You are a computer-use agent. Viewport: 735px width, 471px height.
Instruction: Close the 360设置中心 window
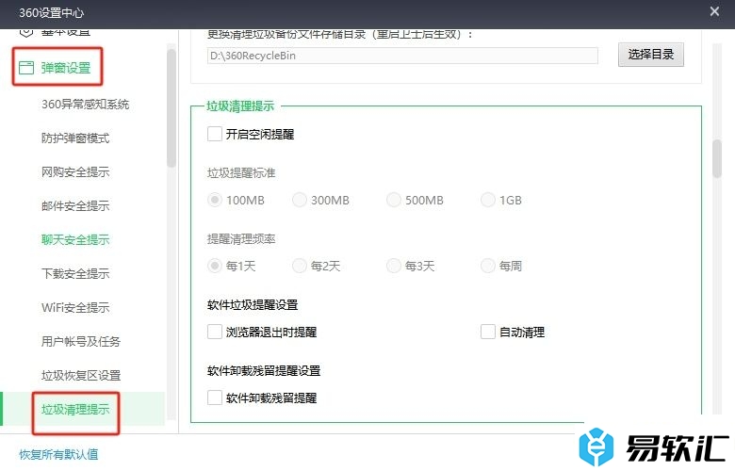click(714, 11)
